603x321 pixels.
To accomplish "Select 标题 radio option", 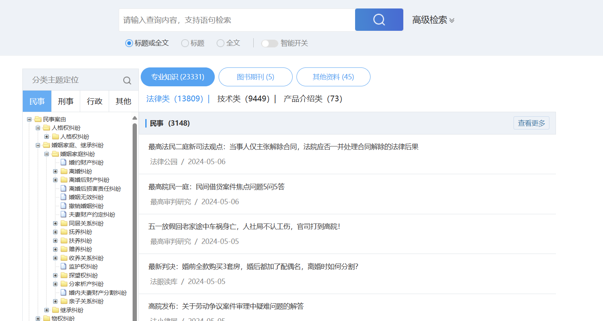I will click(185, 43).
